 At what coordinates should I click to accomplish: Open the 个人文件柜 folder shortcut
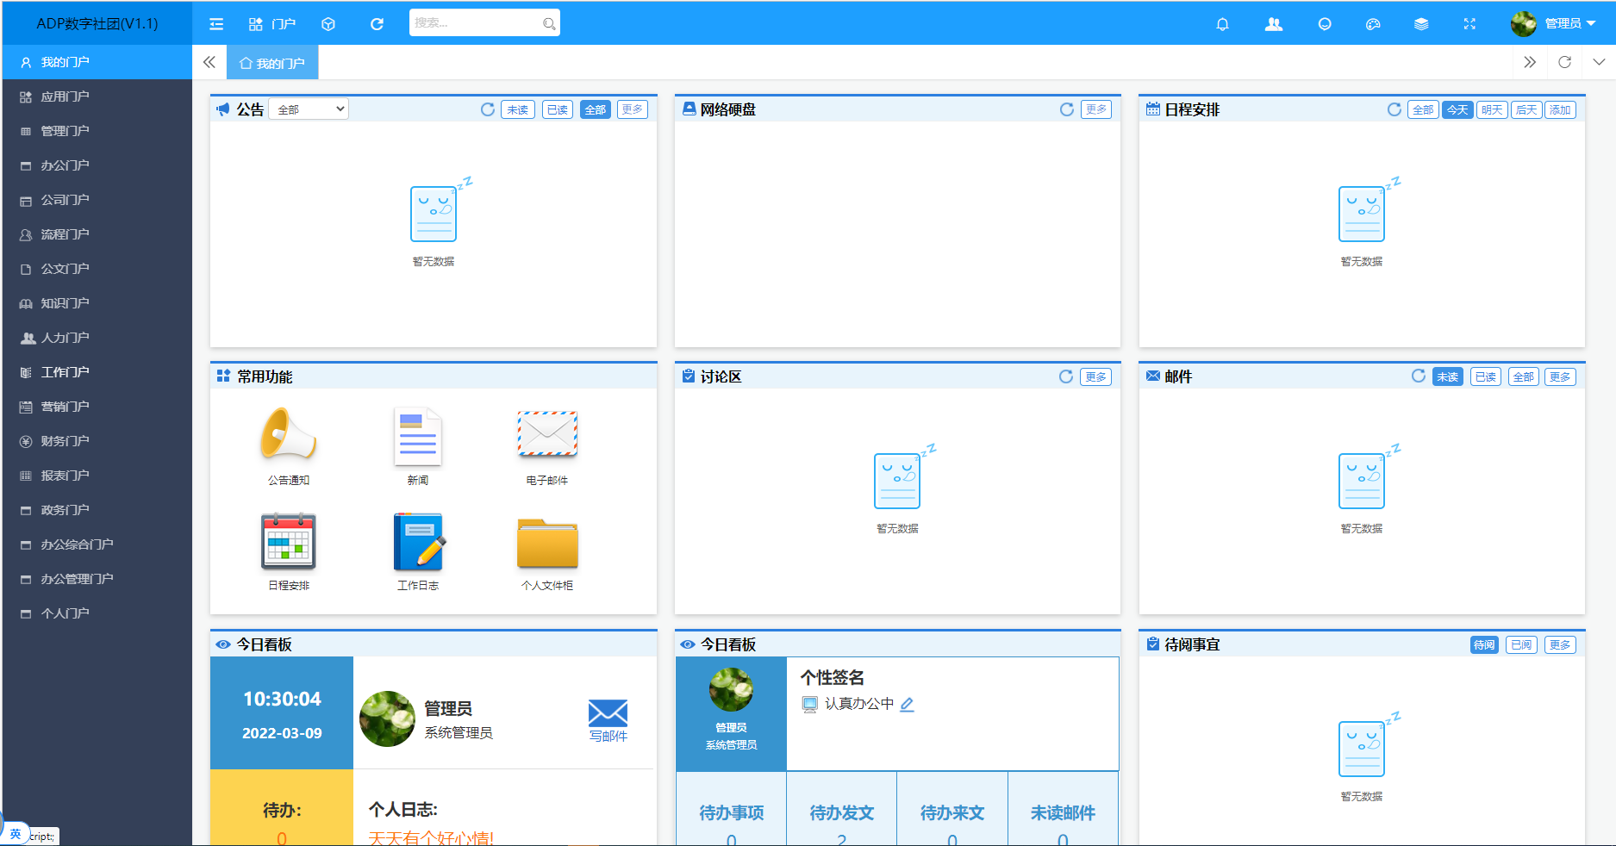click(x=547, y=543)
